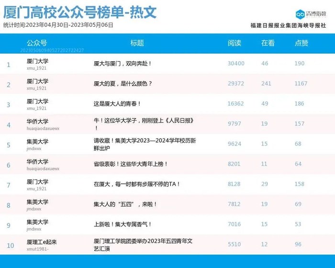335x268 pixels.
Task: Click the 在看 value 241
Action: pyautogui.click(x=266, y=84)
